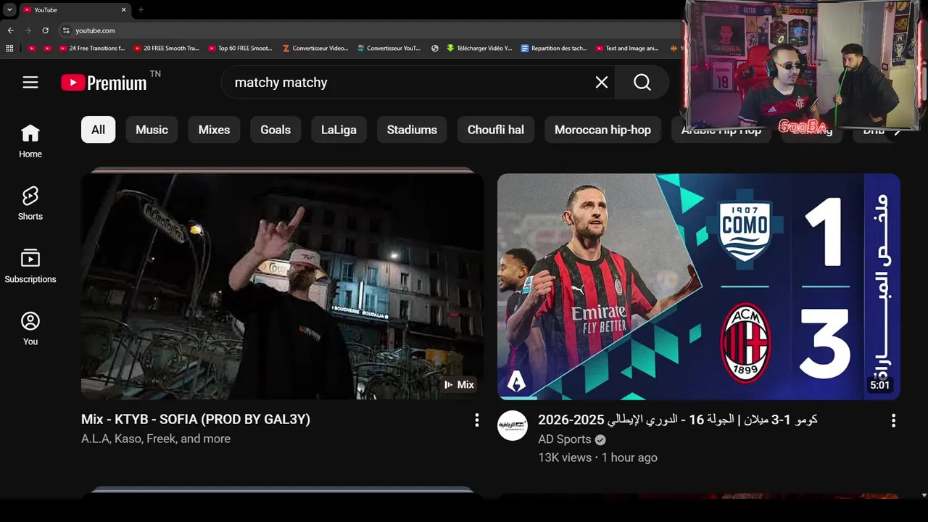Open the second YouTube icon bookmark
This screenshot has width=928, height=522.
point(47,49)
